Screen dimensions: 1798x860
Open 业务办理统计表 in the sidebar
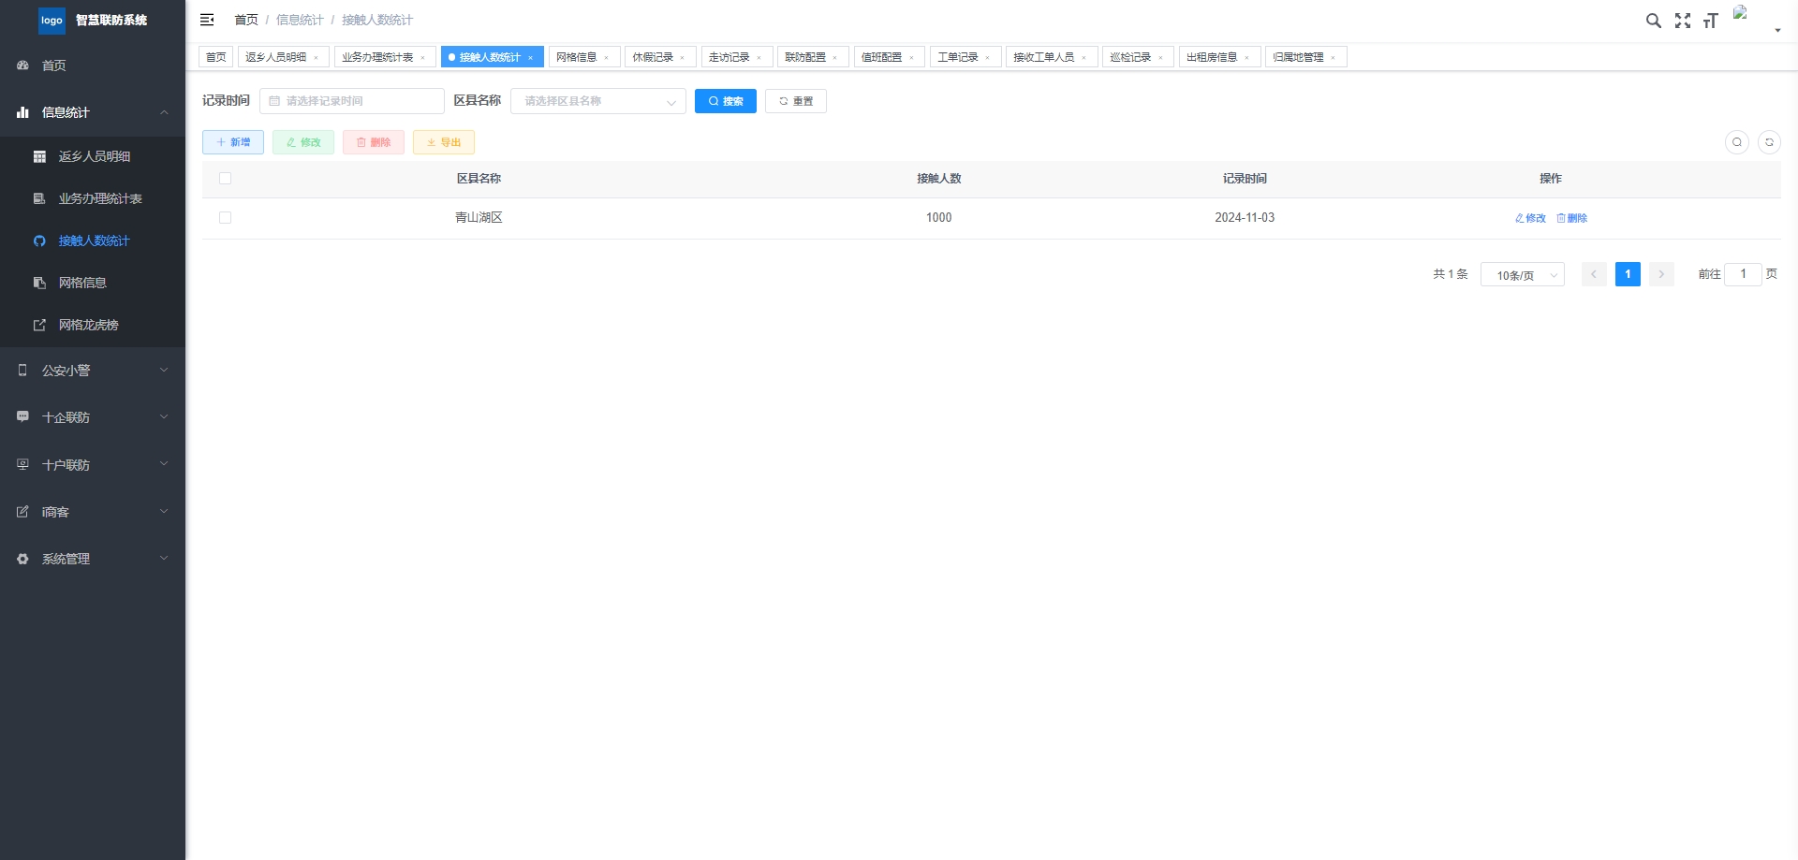pyautogui.click(x=93, y=198)
